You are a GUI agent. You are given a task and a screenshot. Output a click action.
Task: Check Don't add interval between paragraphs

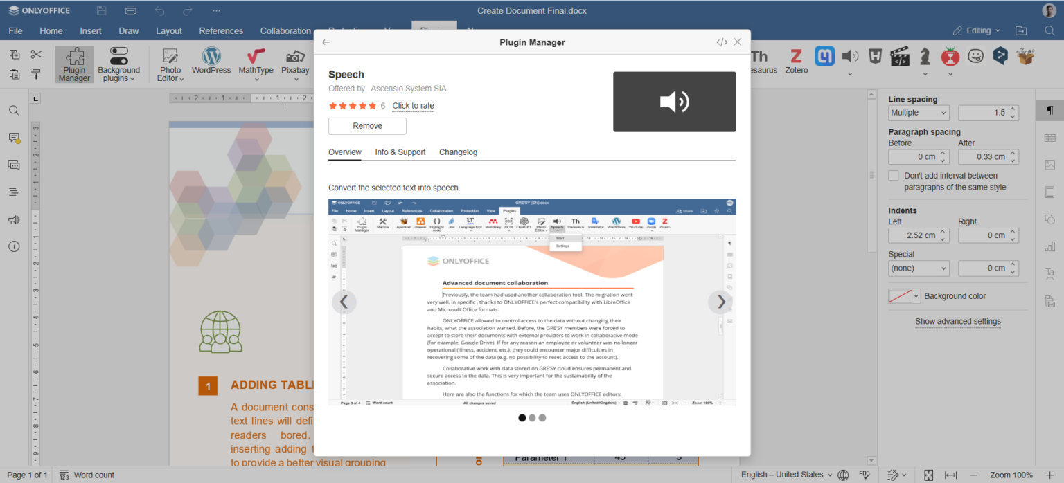click(894, 176)
